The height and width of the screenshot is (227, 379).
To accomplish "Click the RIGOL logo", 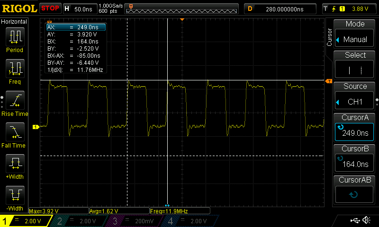I will tap(19, 9).
